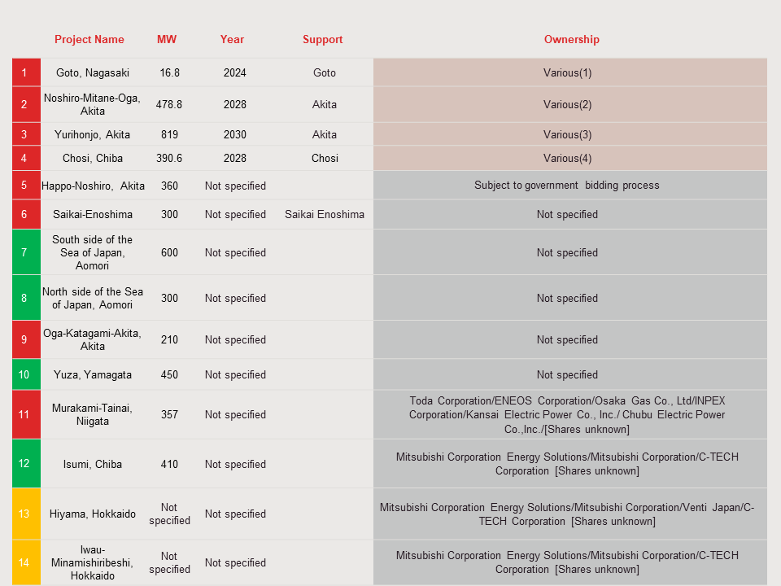Click the MW column header
This screenshot has width=781, height=586.
point(167,39)
